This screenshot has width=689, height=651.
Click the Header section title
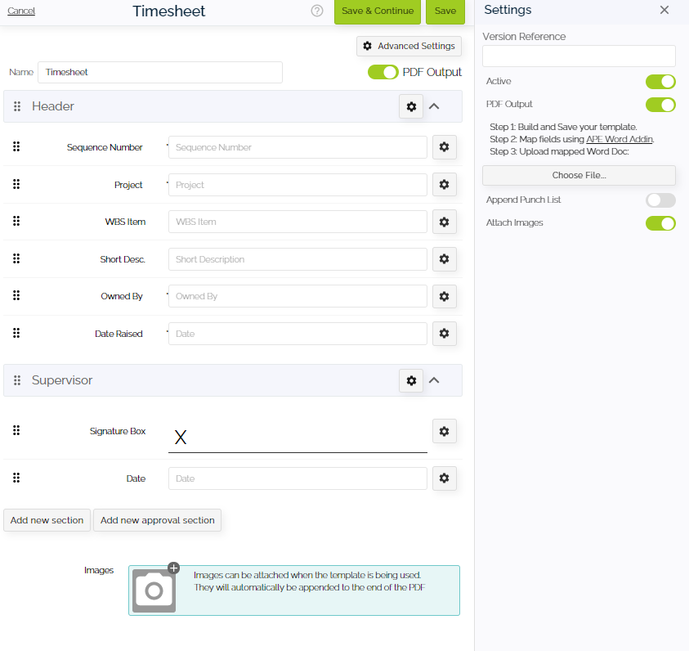point(53,106)
